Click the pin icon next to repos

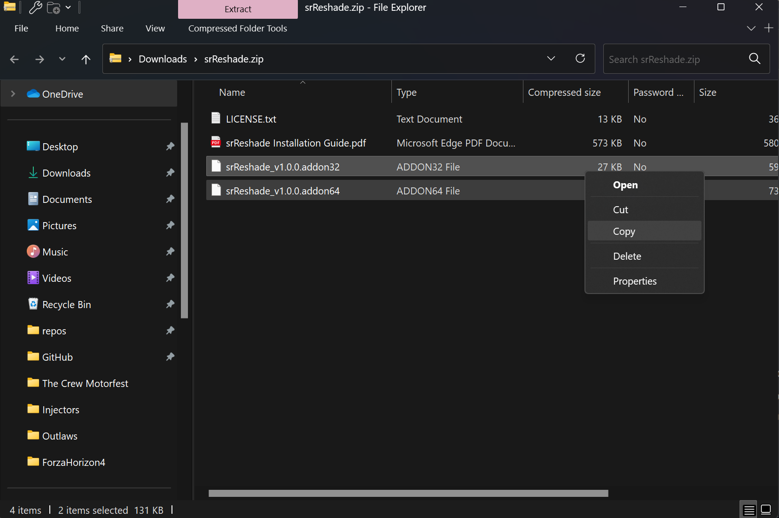[x=170, y=331]
